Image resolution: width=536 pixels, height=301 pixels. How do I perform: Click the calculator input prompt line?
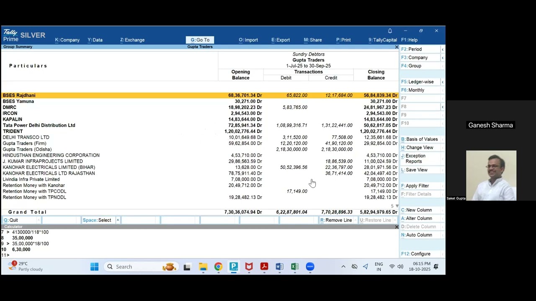tap(200, 255)
